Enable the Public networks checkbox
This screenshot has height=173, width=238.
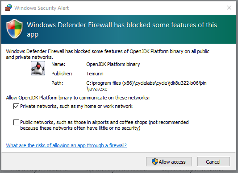[x=16, y=122]
